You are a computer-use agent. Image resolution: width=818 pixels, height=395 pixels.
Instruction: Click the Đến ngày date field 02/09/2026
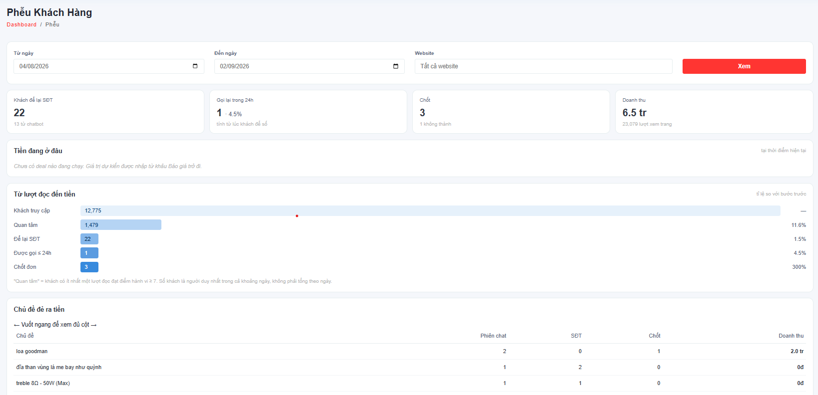pos(309,66)
